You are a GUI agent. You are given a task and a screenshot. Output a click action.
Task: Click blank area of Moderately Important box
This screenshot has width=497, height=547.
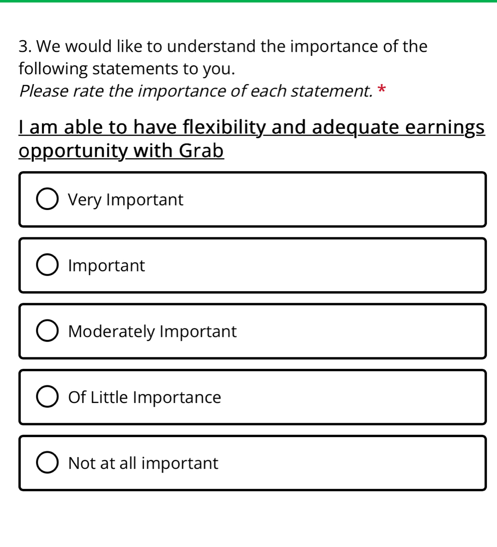pyautogui.click(x=360, y=331)
